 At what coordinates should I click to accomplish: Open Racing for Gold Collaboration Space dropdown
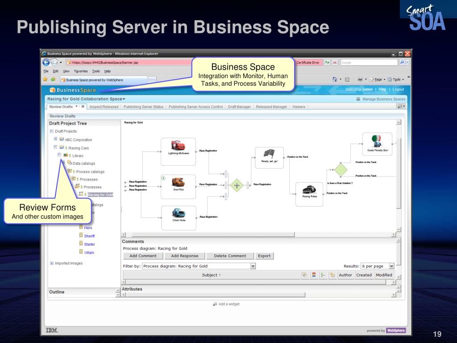point(124,99)
